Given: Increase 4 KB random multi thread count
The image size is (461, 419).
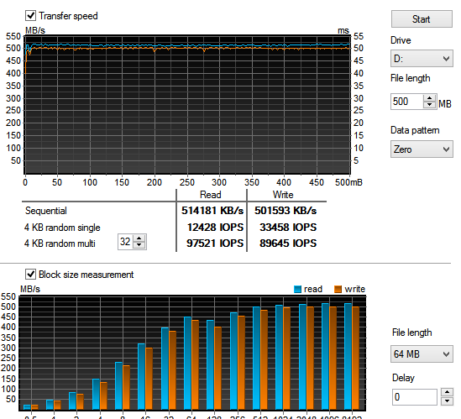Looking at the screenshot, I should click(139, 239).
